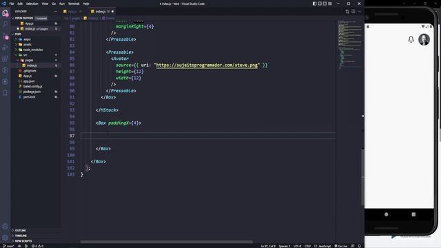The height and width of the screenshot is (248, 441).
Task: Toggle primary side bar layout icon
Action: tap(314, 3)
